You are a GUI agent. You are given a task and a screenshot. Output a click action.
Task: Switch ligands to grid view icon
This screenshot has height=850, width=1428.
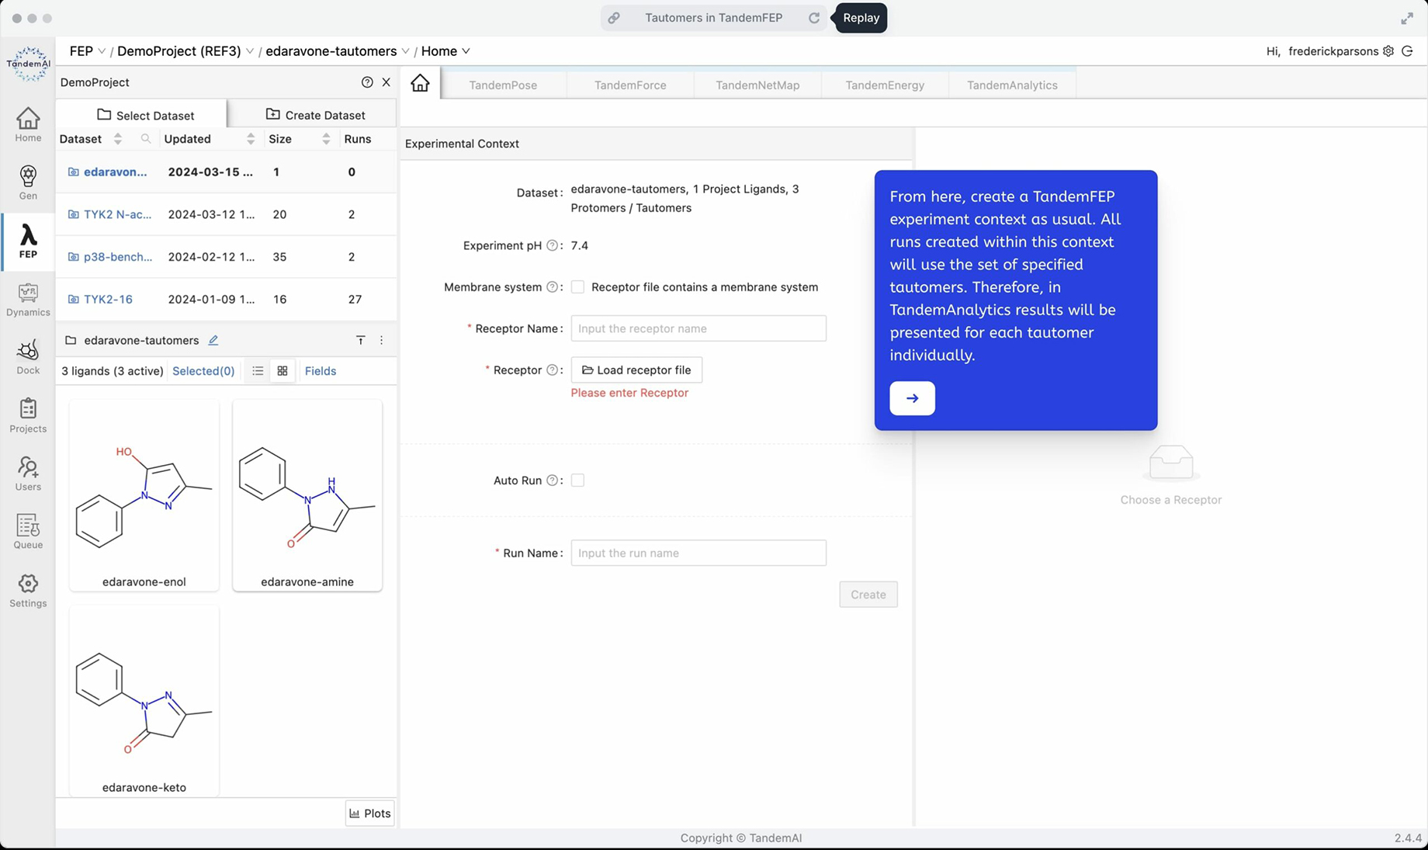[x=282, y=371]
